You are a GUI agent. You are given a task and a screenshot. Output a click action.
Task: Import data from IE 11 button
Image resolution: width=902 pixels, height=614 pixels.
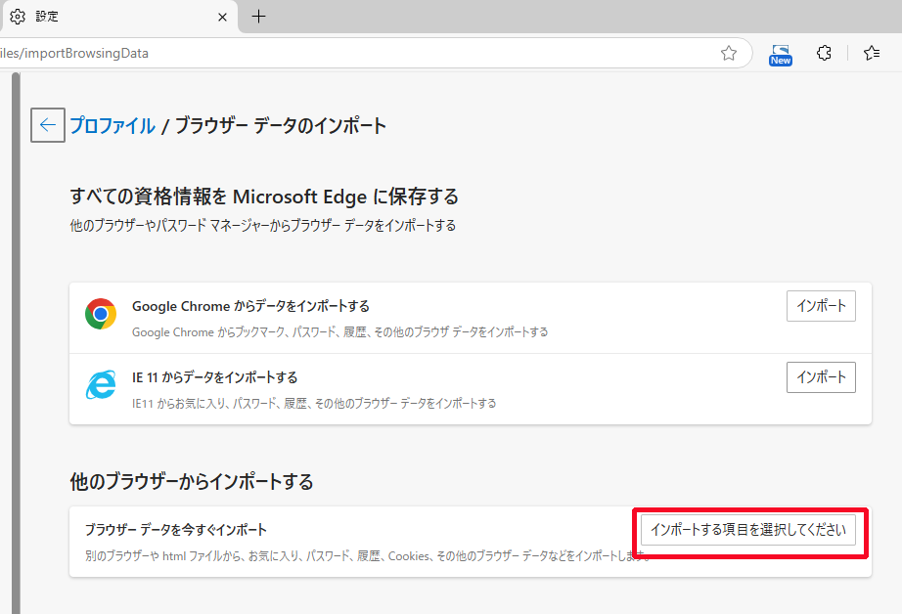pos(821,377)
